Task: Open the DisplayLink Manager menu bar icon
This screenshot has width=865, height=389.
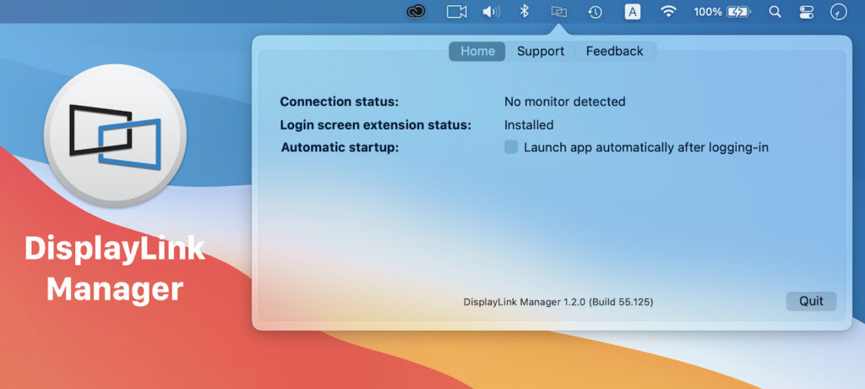Action: click(x=558, y=12)
